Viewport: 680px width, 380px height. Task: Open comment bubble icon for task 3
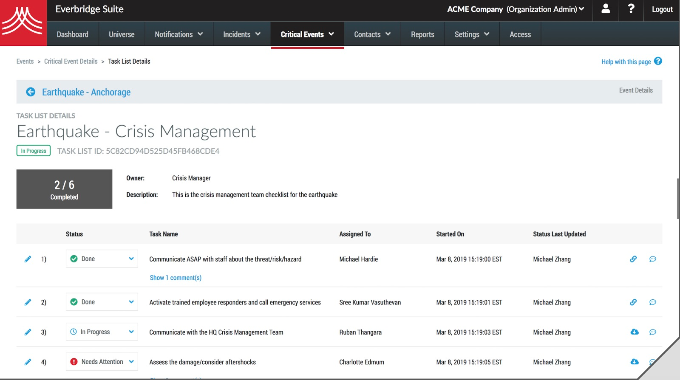point(653,332)
